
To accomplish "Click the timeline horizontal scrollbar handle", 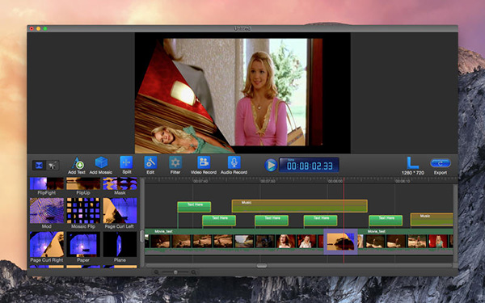I will click(262, 266).
